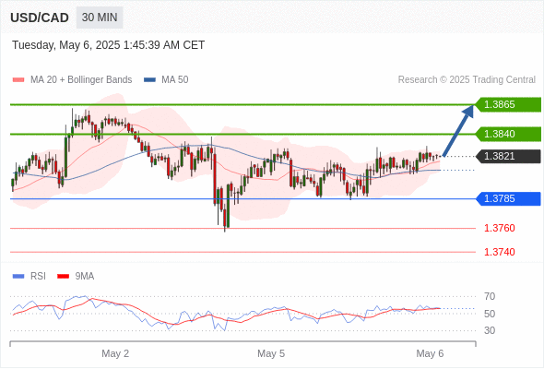Click the red 9MA legend swatch
This screenshot has width=544, height=369.
(x=63, y=277)
